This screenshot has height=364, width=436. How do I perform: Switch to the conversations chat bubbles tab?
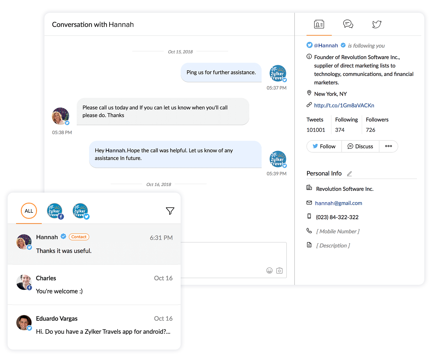pos(348,24)
